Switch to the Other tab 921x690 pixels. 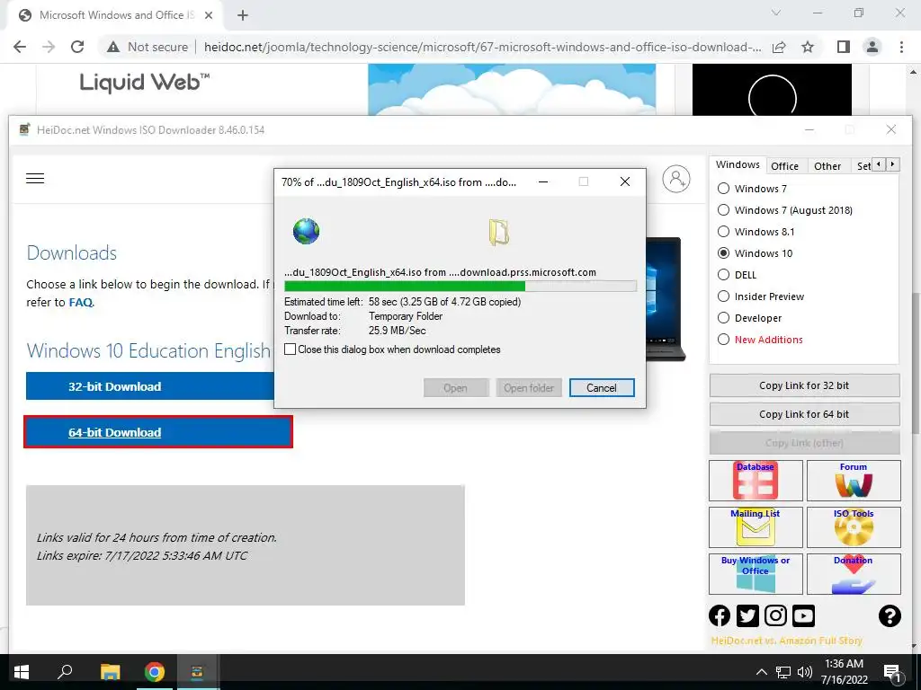tap(827, 166)
